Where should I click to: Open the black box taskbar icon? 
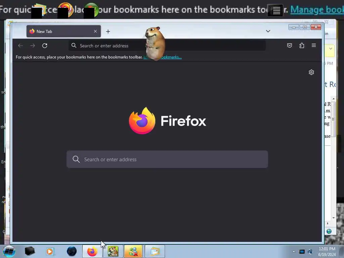(x=30, y=251)
